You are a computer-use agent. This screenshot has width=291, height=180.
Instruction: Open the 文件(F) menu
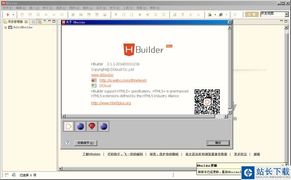tap(7, 8)
